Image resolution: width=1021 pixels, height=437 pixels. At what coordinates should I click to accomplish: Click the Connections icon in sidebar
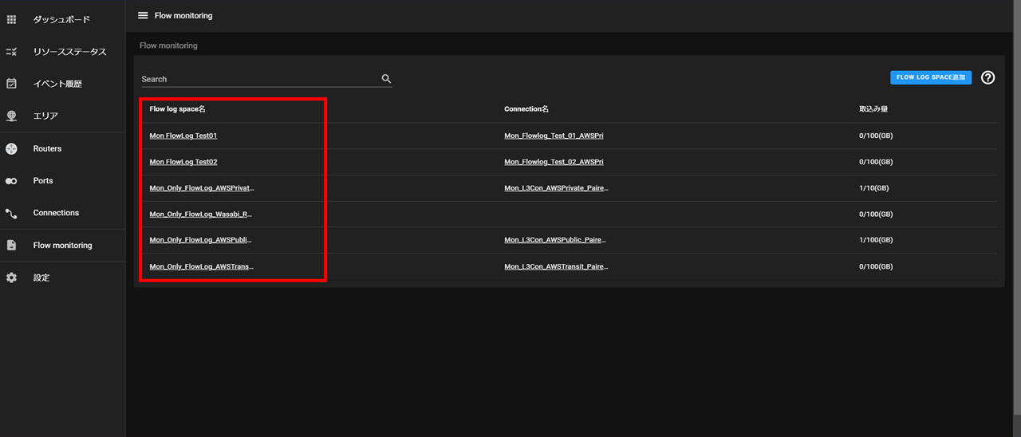click(11, 213)
